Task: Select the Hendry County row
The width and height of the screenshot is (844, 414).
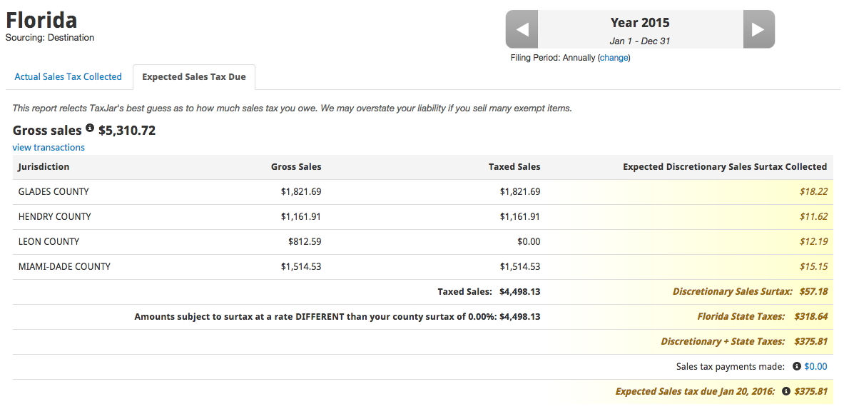Action: click(422, 217)
